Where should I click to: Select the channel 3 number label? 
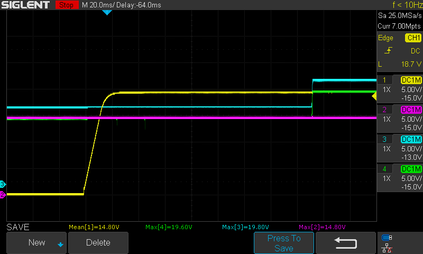point(384,139)
